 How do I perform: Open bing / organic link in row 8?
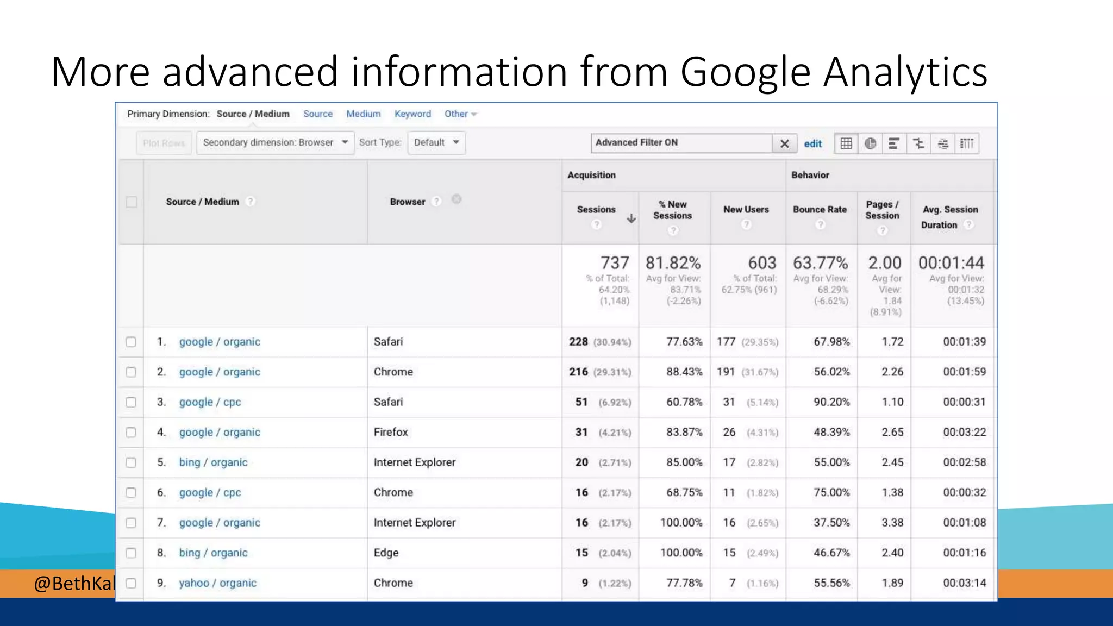click(x=213, y=553)
